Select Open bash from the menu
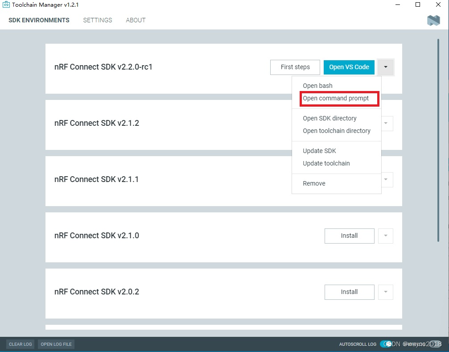The image size is (449, 352). pyautogui.click(x=317, y=86)
